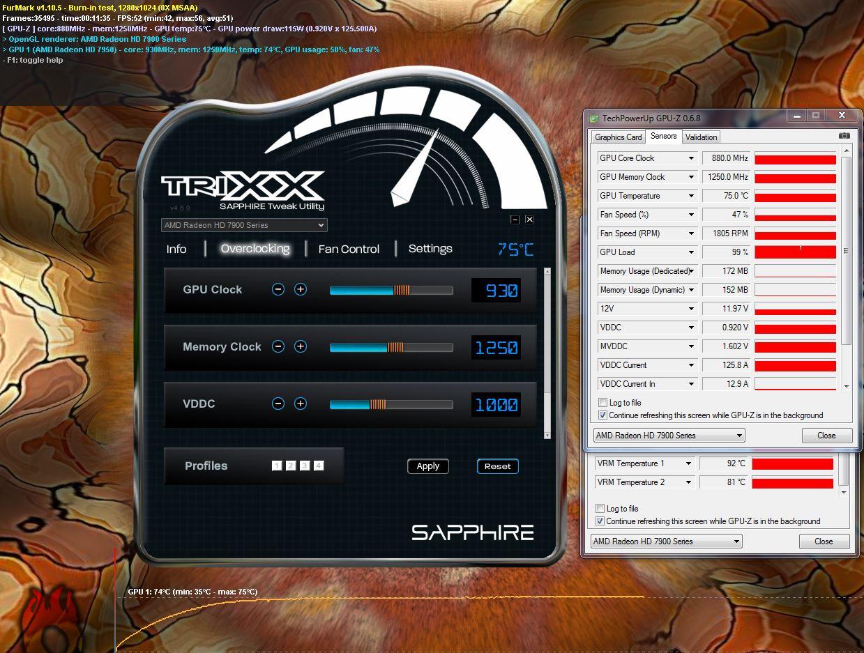Select profile slot 1
Viewport: 864px width, 653px height.
277,466
